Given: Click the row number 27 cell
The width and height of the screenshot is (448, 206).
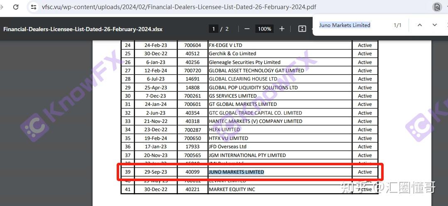Looking at the screenshot, I should [x=128, y=71].
